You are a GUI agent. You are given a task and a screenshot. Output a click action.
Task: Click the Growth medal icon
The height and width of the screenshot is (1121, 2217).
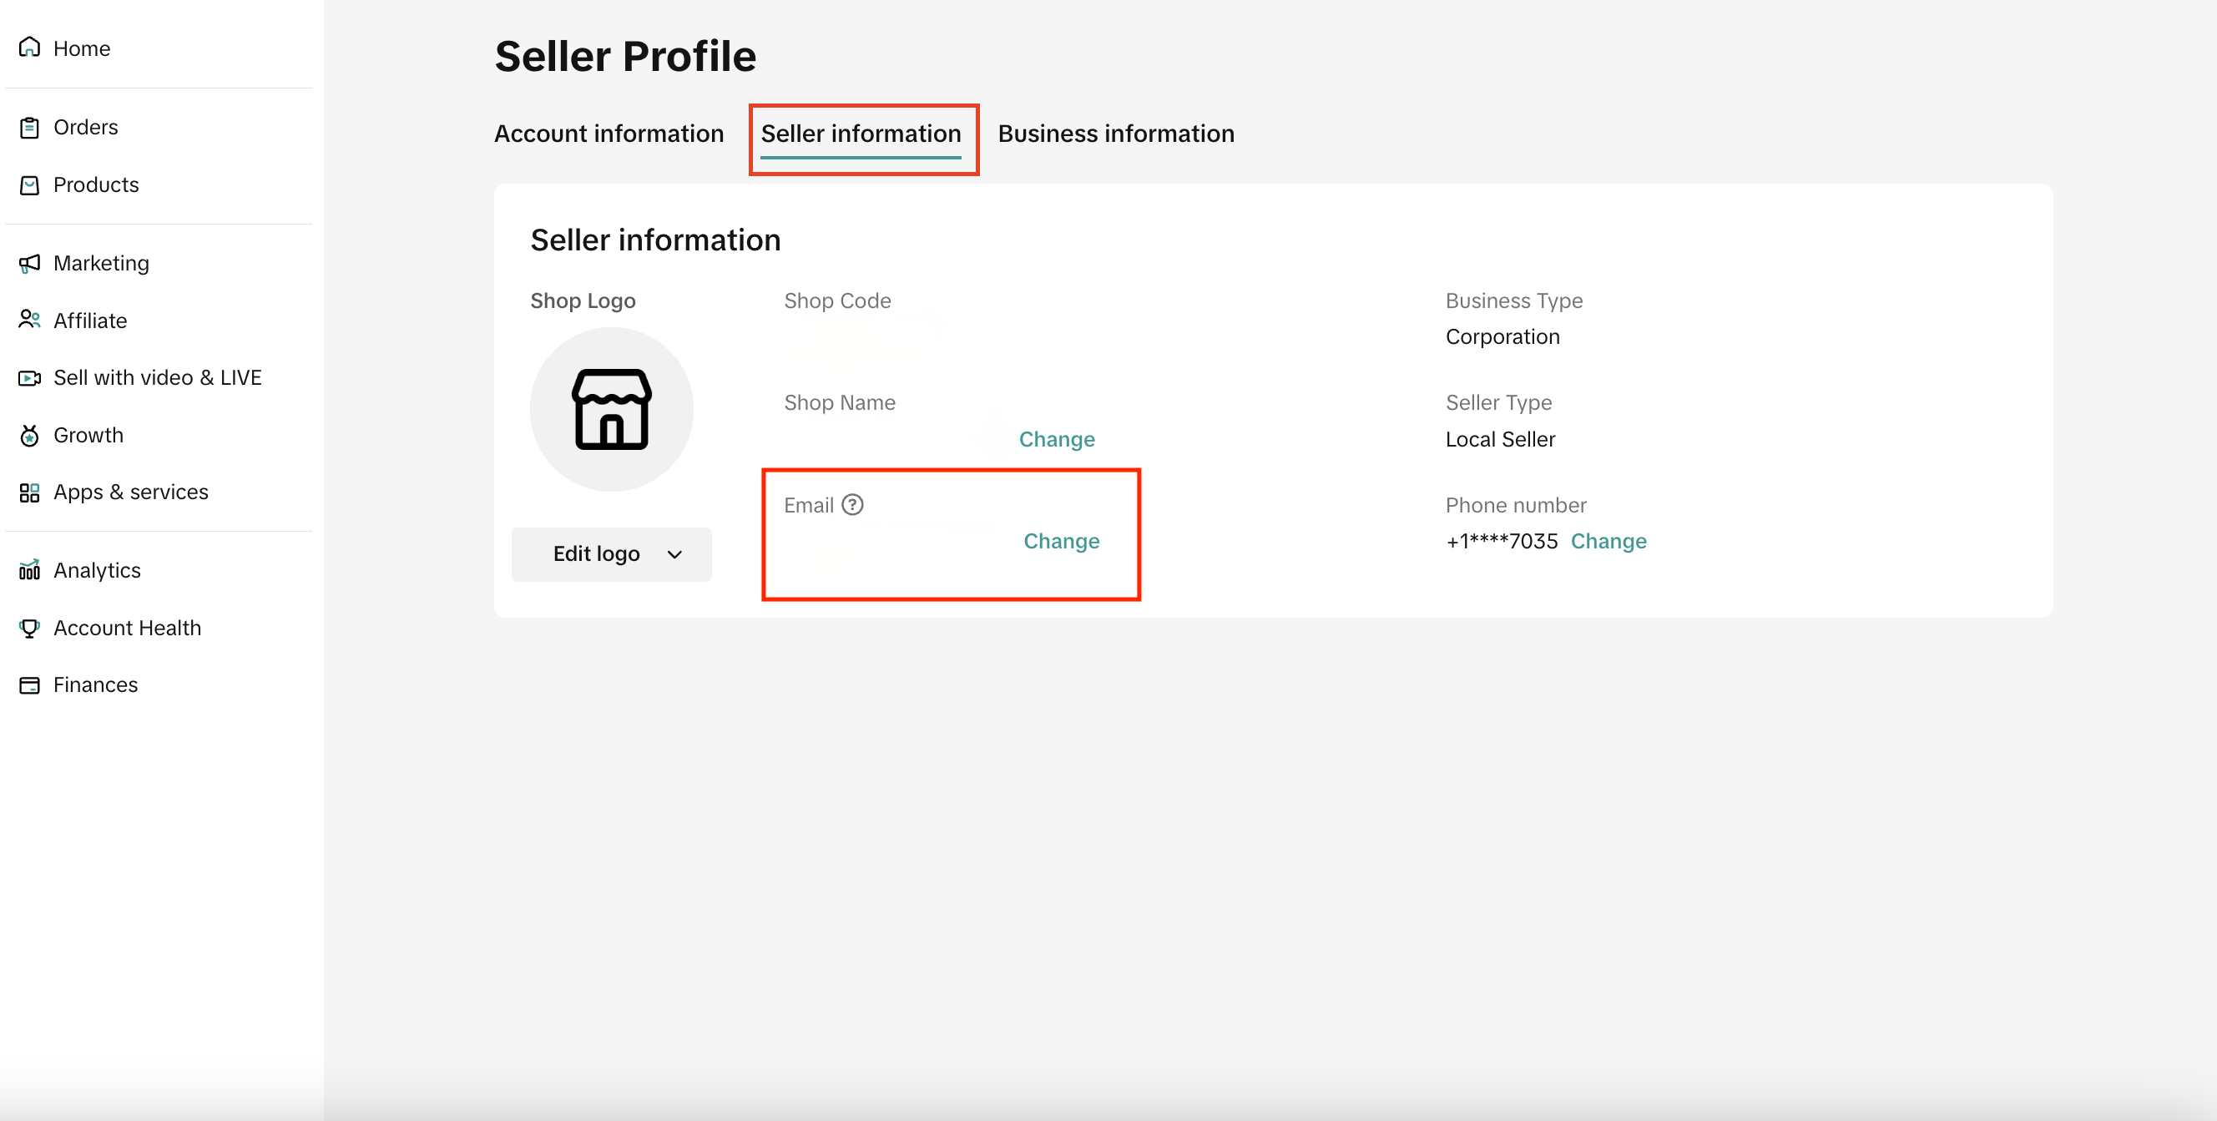click(30, 436)
